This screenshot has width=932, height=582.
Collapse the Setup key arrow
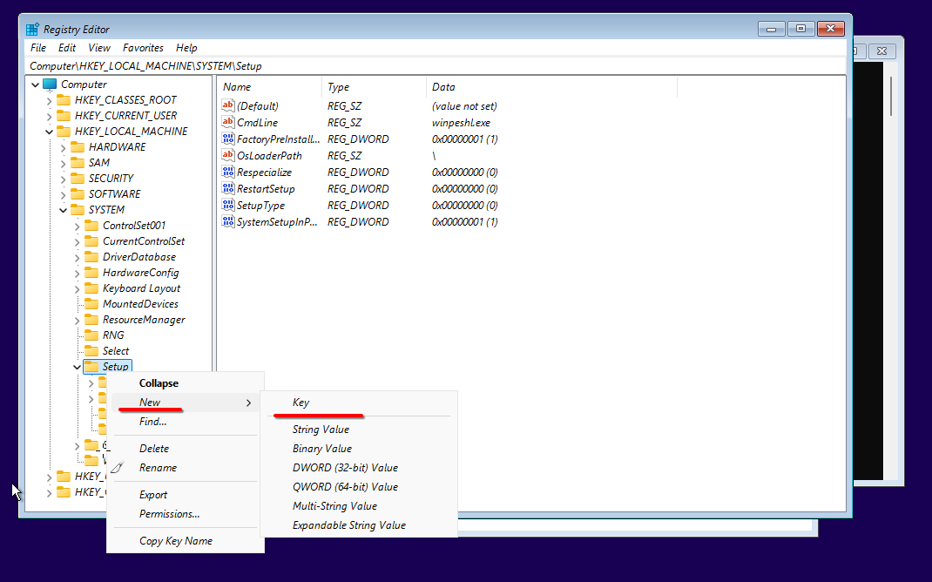point(78,367)
